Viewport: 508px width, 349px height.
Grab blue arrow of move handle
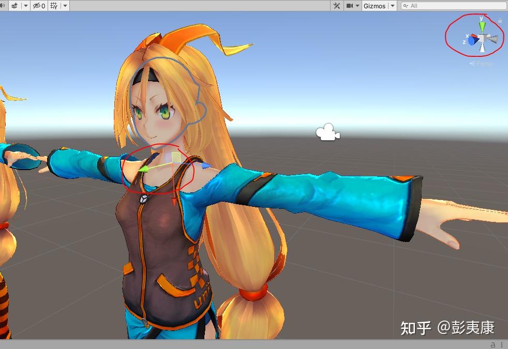coord(206,166)
